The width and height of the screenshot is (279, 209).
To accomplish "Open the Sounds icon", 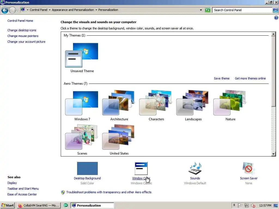I will (x=195, y=168).
